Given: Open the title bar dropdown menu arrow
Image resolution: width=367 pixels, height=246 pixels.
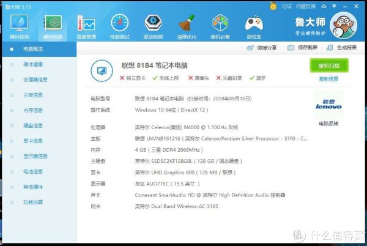Looking at the screenshot, I should click(334, 6).
